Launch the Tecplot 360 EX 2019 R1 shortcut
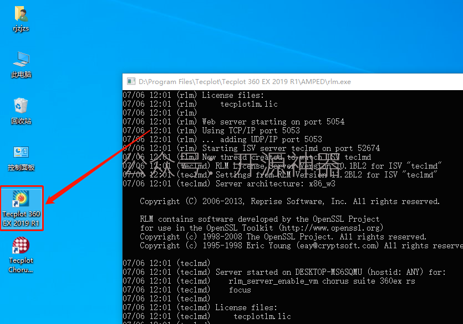 pyautogui.click(x=21, y=208)
